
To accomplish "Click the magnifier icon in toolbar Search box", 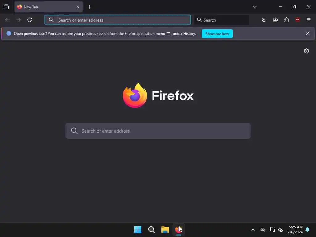I will 199,20.
